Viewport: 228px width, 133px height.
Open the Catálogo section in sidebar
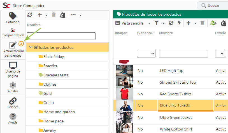pos(13,18)
